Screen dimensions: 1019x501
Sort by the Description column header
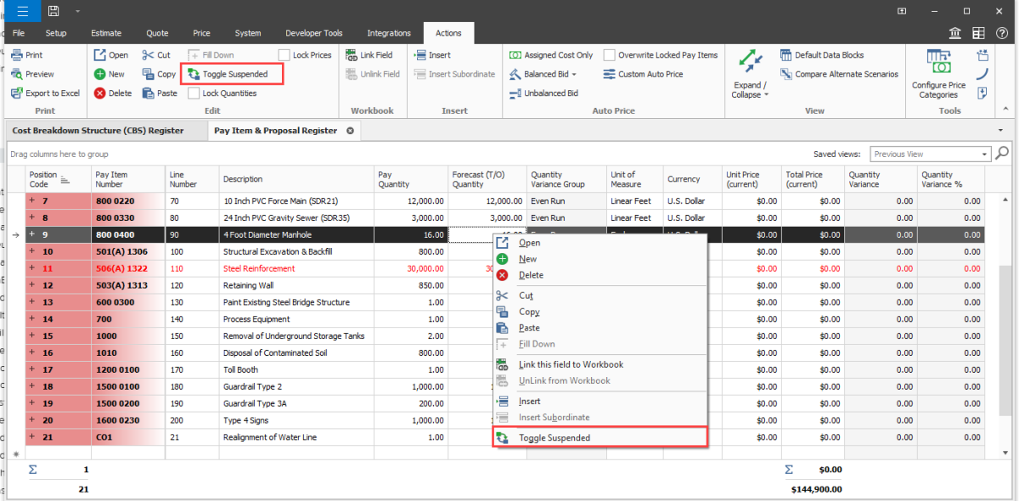[243, 179]
